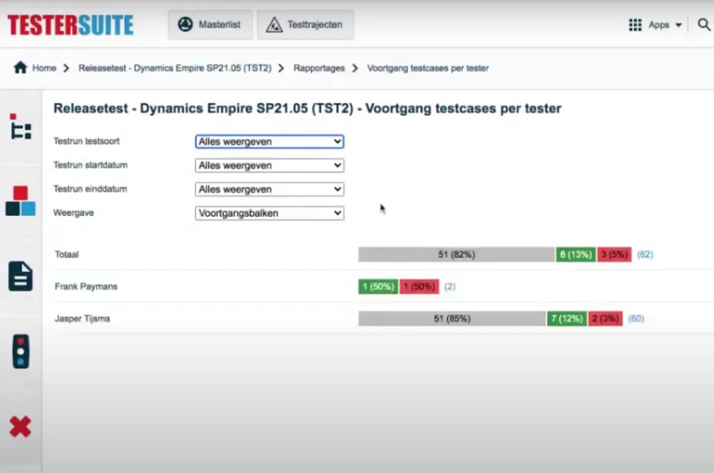Switch to the Testtrajecten tab
This screenshot has height=473, width=714.
tap(305, 25)
